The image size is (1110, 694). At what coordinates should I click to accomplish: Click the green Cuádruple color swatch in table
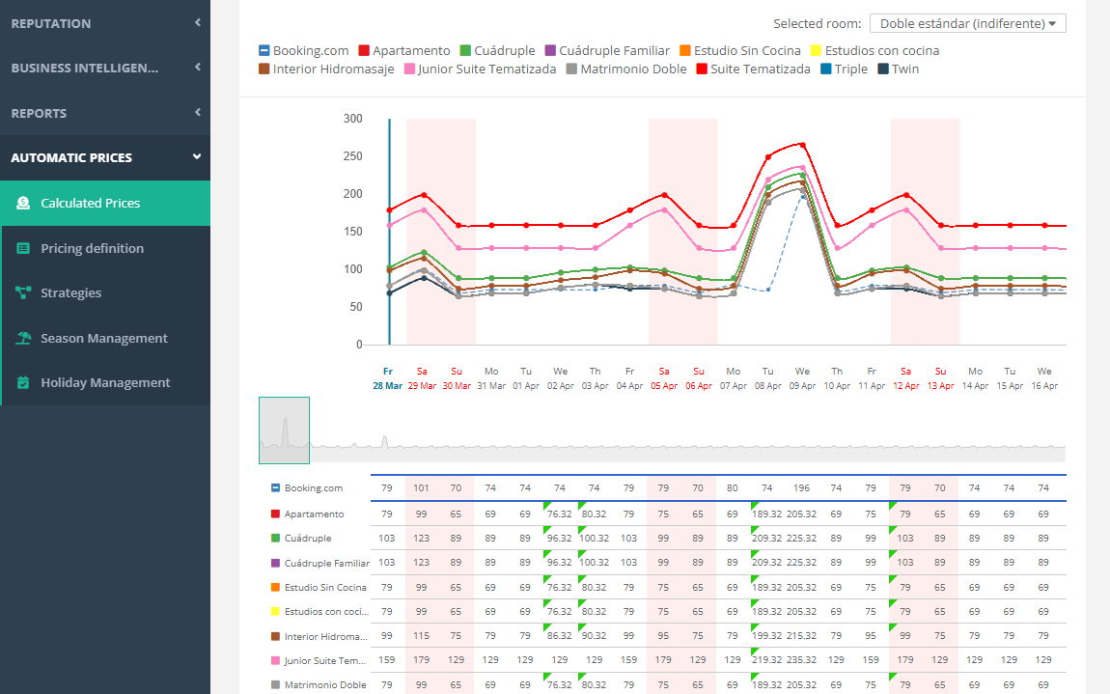click(275, 539)
